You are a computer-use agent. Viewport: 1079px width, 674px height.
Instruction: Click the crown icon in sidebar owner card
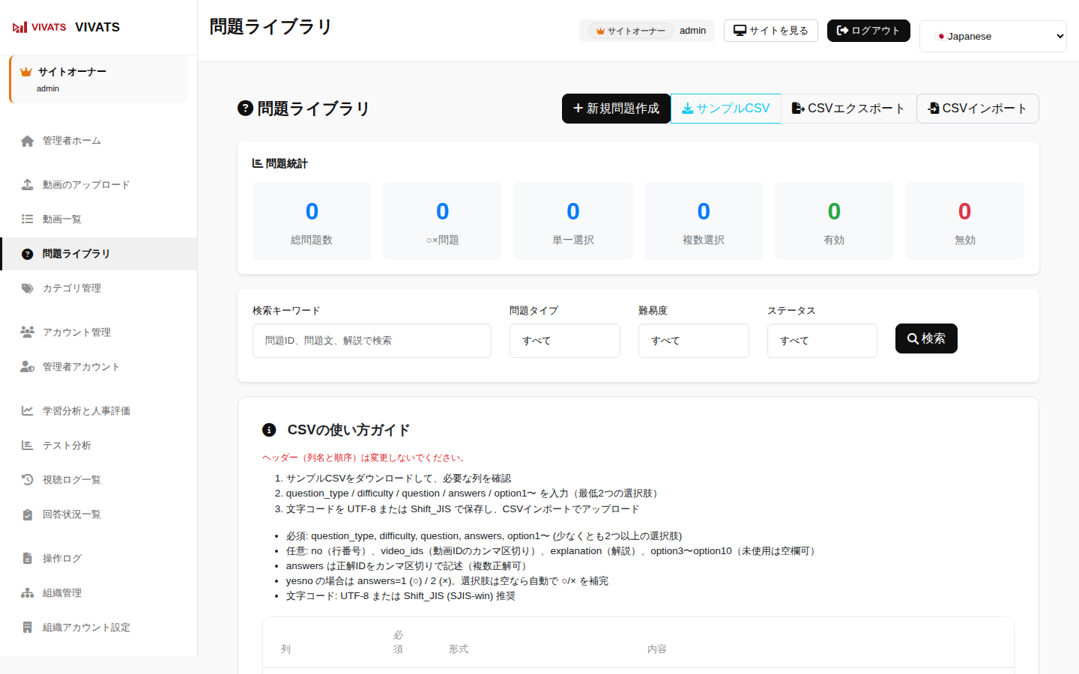26,72
